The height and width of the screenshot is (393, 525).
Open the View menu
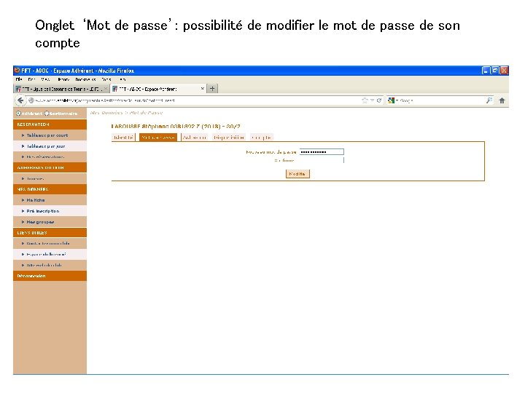45,79
